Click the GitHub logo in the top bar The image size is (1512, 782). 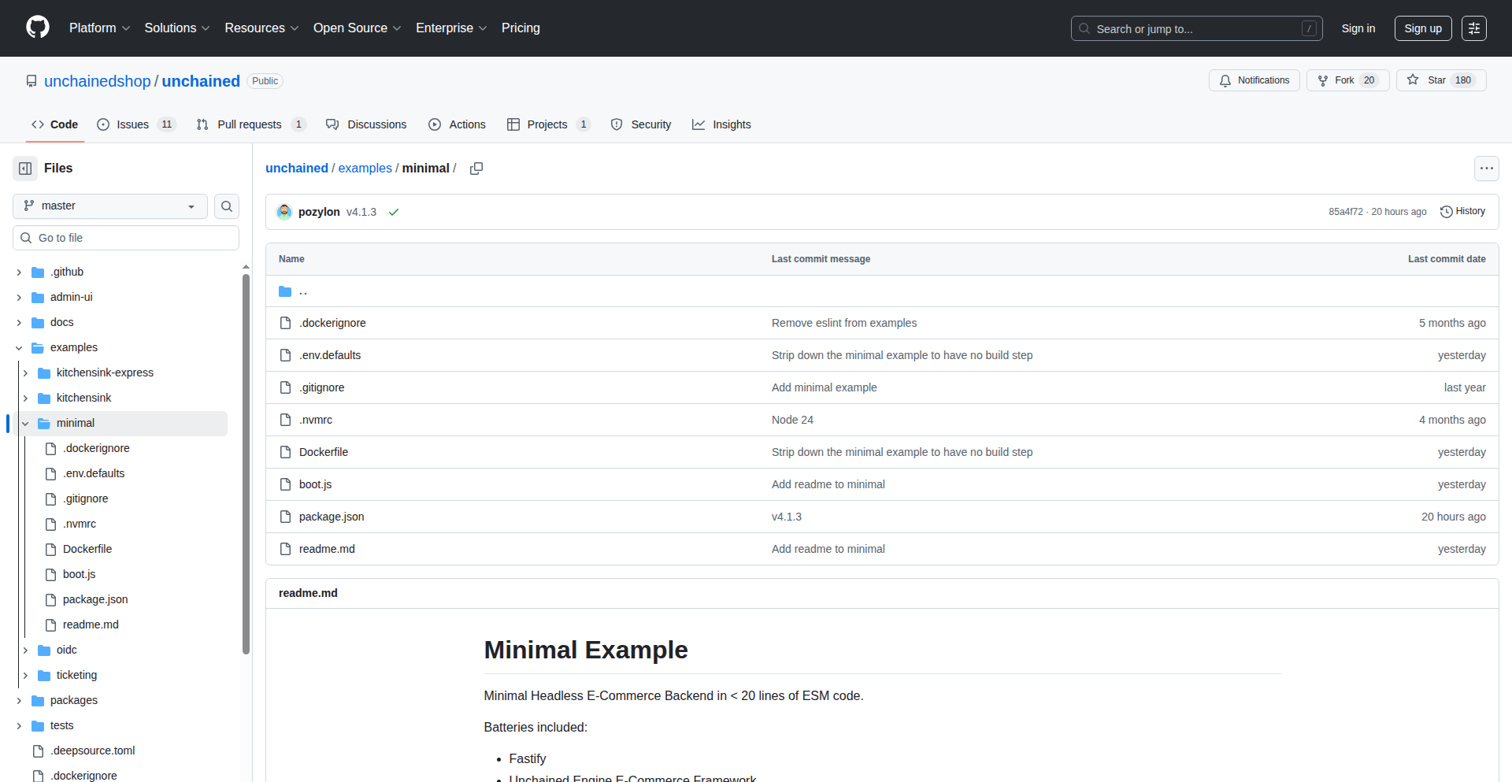pos(36,27)
